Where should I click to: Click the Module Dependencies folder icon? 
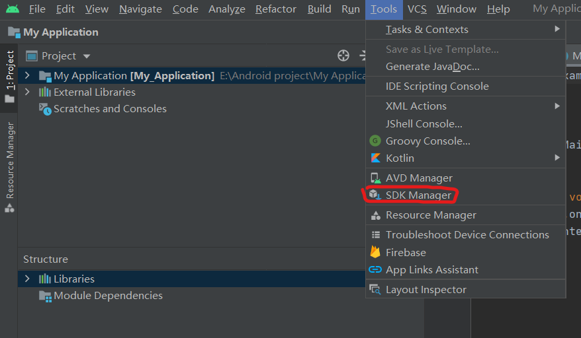45,296
